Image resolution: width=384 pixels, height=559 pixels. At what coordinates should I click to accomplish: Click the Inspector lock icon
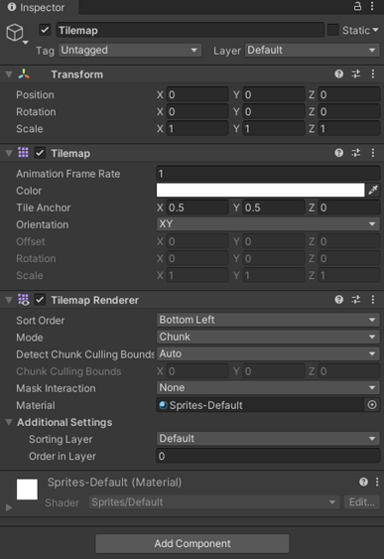[x=357, y=6]
